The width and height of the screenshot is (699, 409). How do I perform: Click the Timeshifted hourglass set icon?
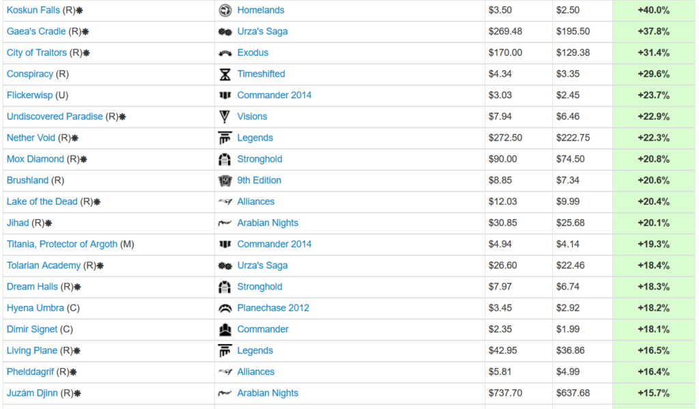point(225,74)
